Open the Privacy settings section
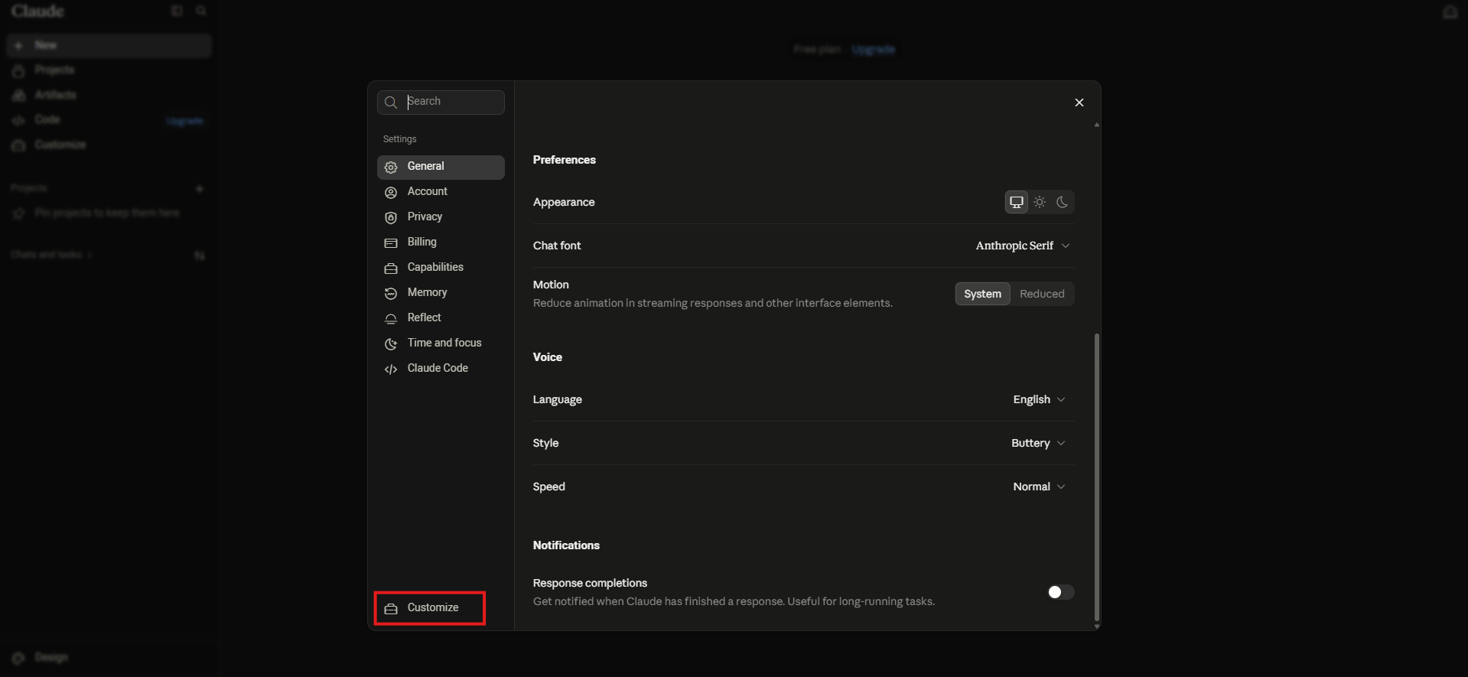This screenshot has height=677, width=1468. (441, 217)
